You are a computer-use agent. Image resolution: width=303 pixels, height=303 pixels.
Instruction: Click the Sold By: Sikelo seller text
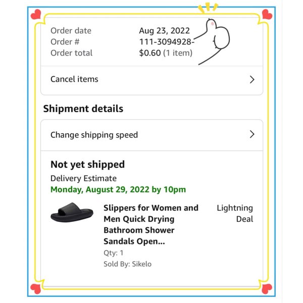click(x=128, y=264)
